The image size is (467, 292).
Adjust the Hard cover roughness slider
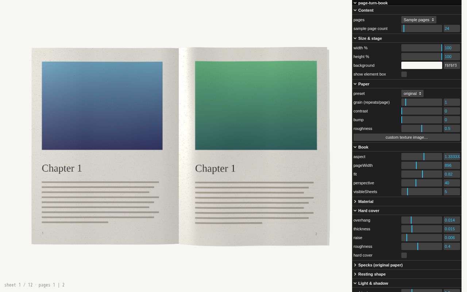tap(422, 246)
